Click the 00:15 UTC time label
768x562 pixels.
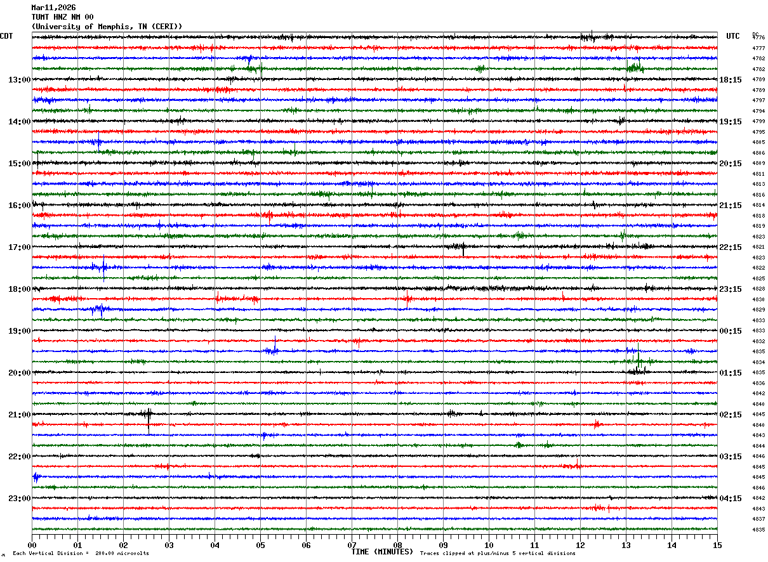(731, 331)
